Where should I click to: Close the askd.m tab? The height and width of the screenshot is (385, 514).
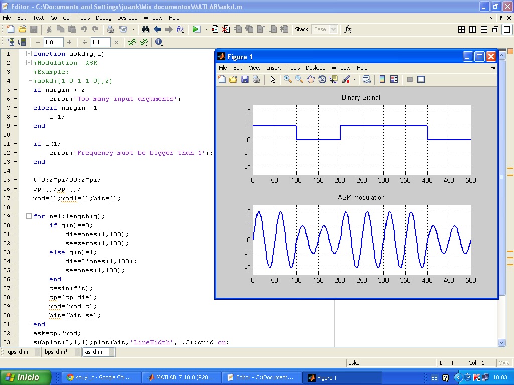pos(111,352)
